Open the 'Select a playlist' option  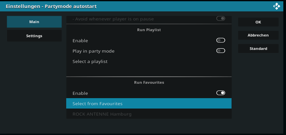coord(149,61)
